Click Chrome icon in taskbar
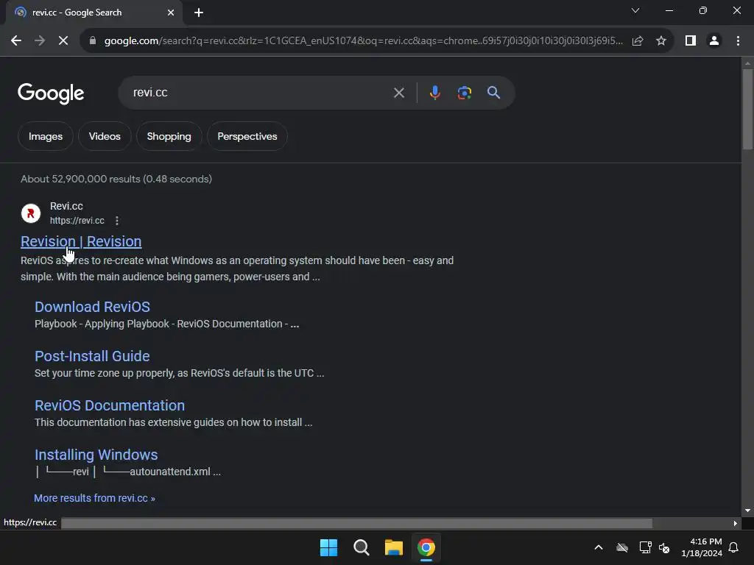 [426, 547]
